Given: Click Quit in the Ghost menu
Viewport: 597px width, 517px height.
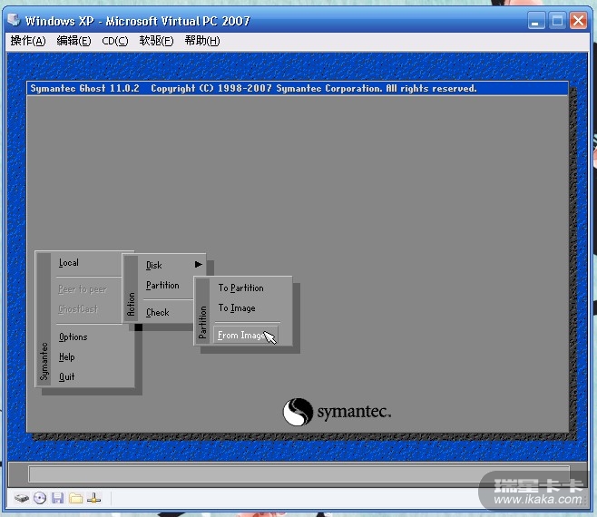Looking at the screenshot, I should (67, 376).
